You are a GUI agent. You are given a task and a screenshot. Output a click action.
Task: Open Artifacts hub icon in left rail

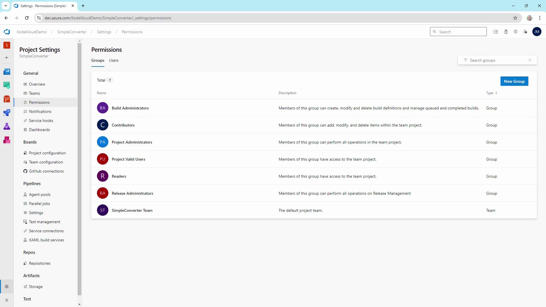7,140
